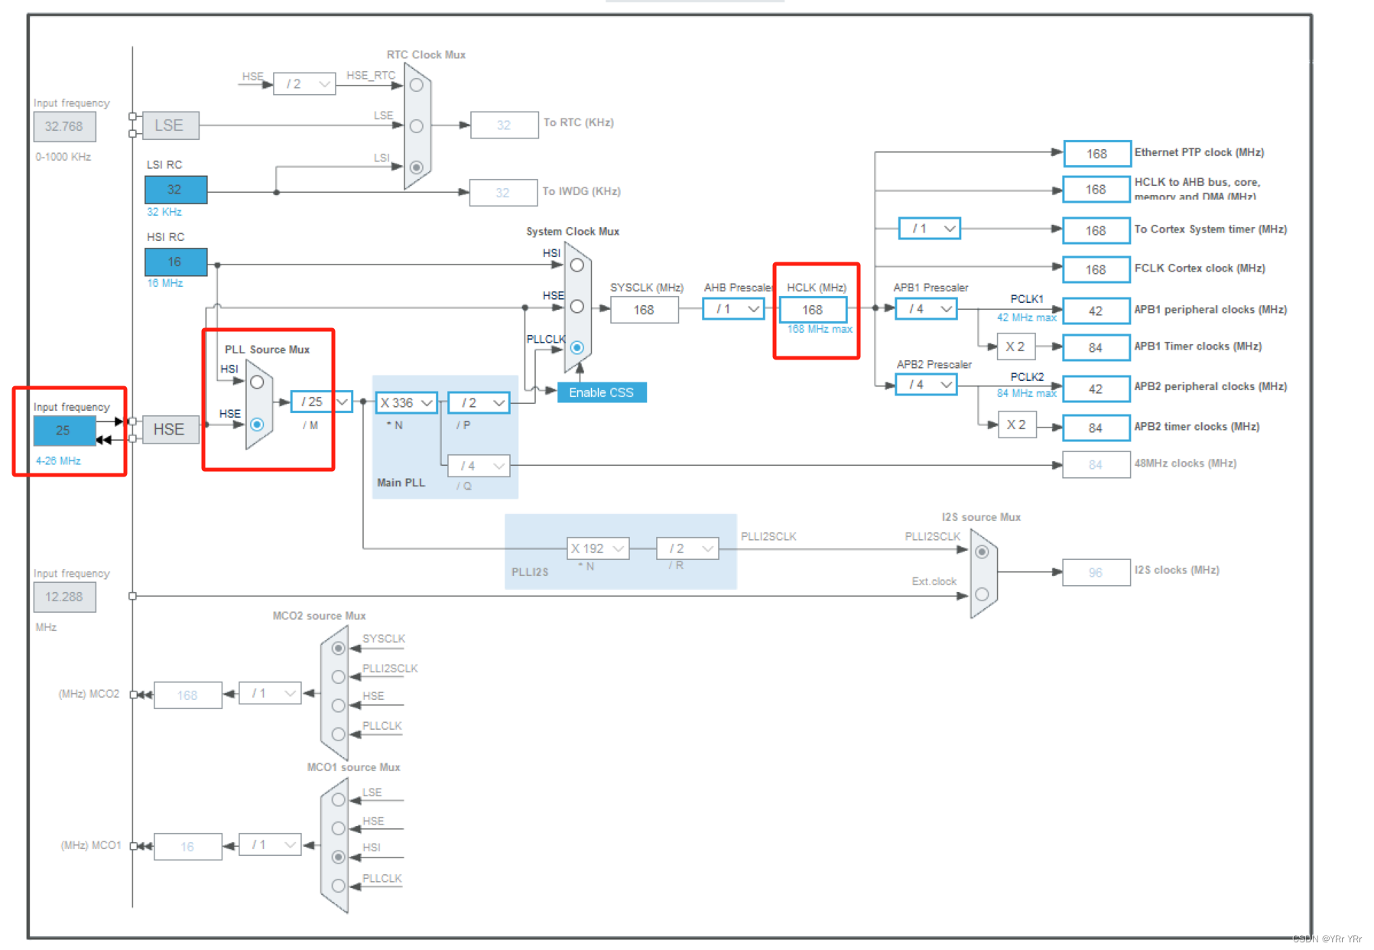Click the HCLK to AHB bus value field
The height and width of the screenshot is (950, 1374).
click(x=1096, y=190)
